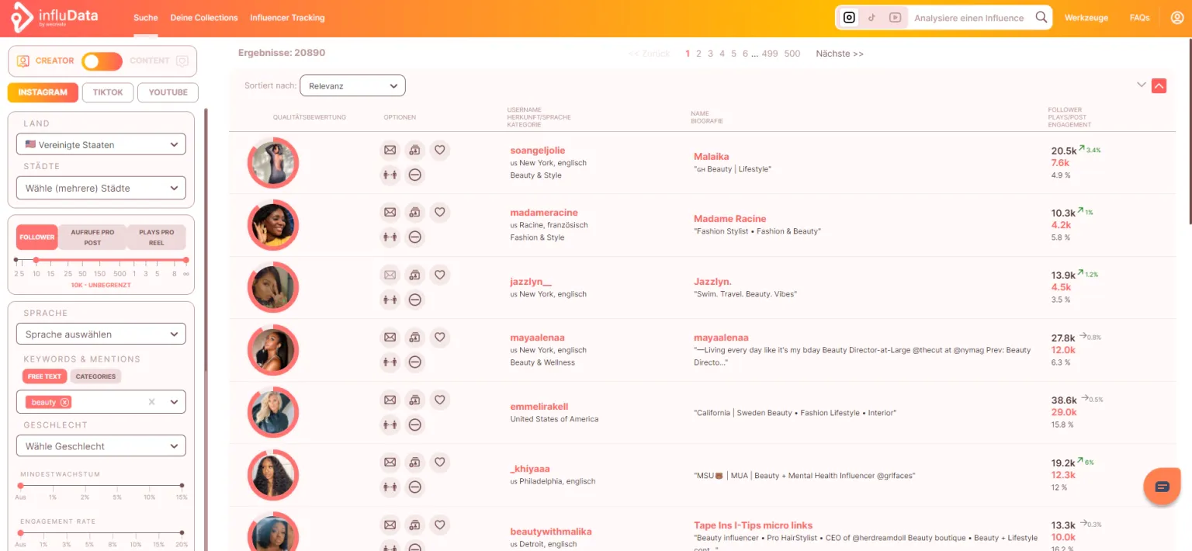Open the Land dropdown showing Vereinigte Staaten
The width and height of the screenshot is (1192, 551).
tap(101, 144)
